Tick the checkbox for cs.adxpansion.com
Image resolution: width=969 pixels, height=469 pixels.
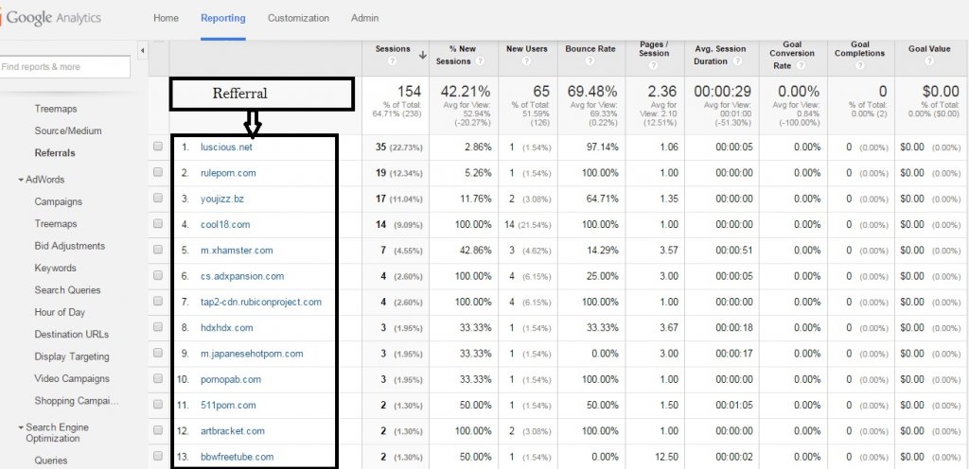pos(158,276)
